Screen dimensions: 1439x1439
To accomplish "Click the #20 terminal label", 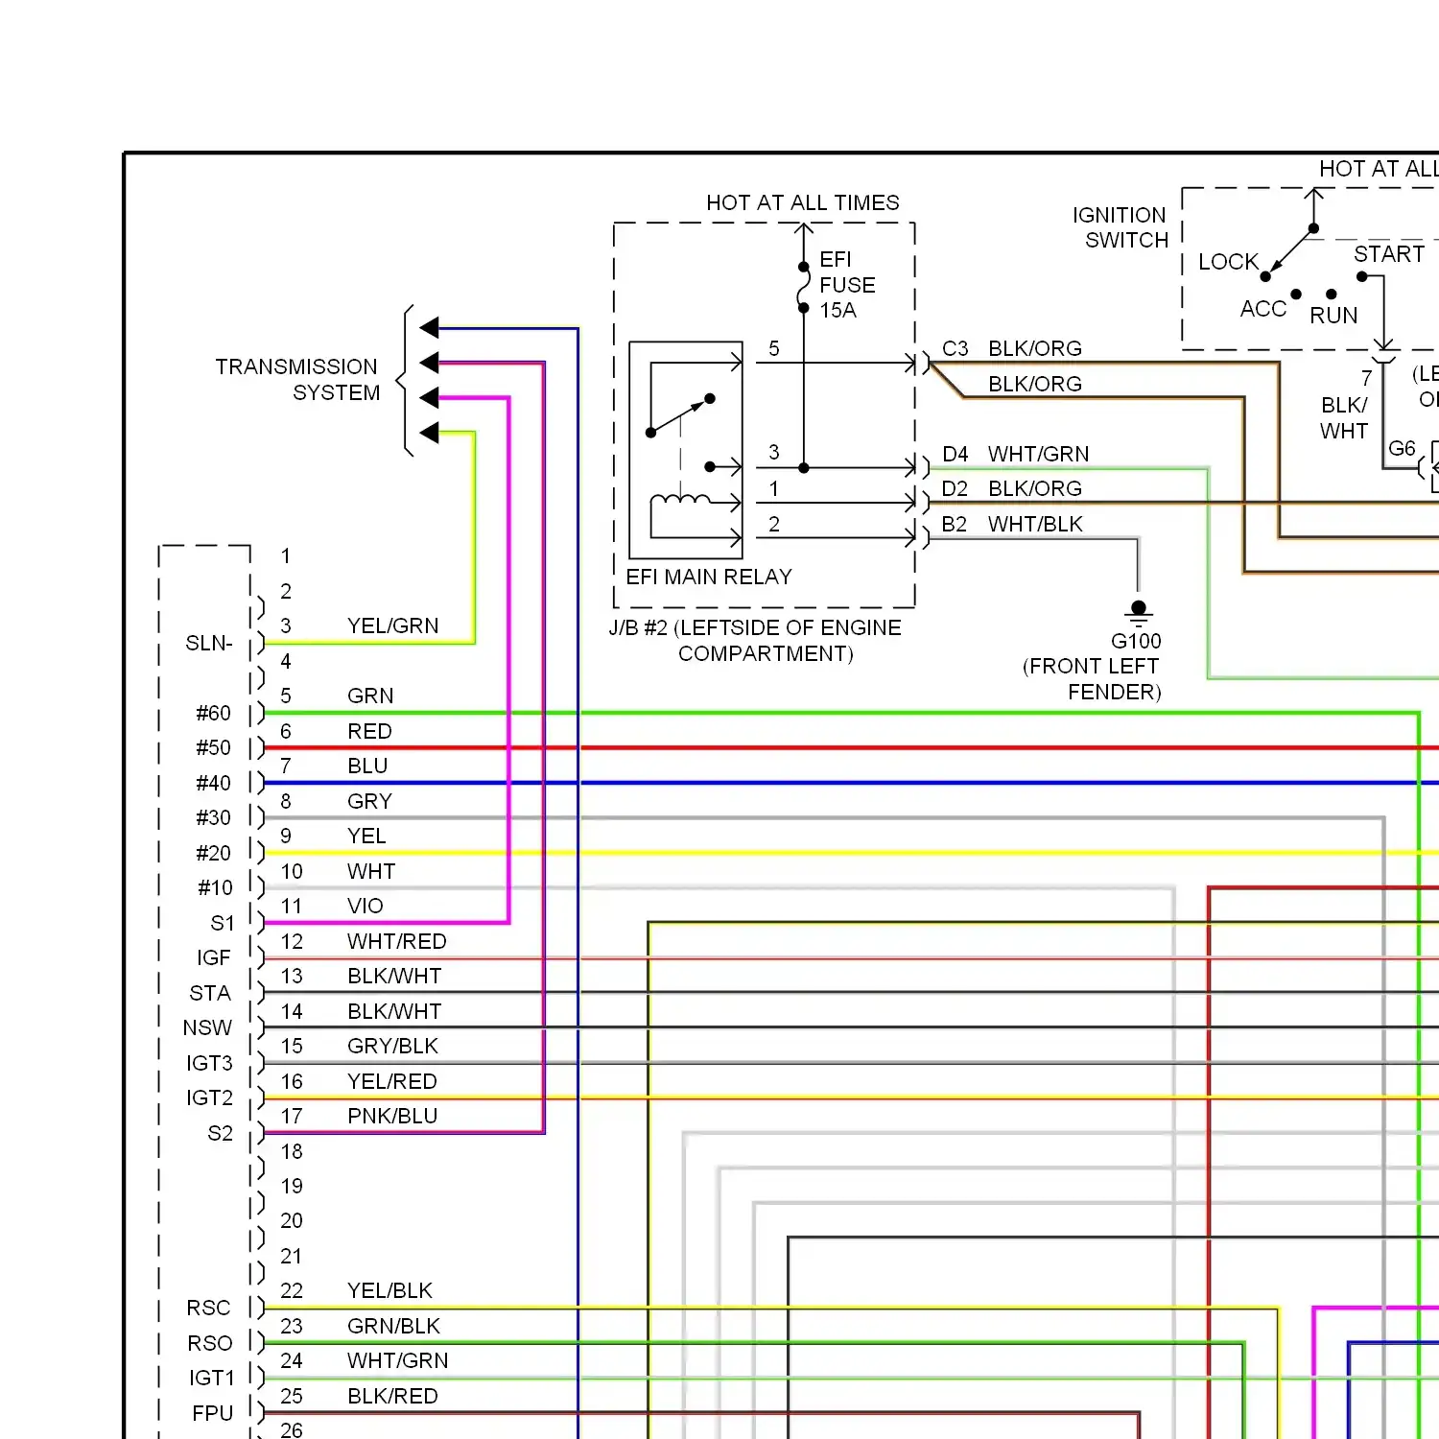I will [213, 853].
